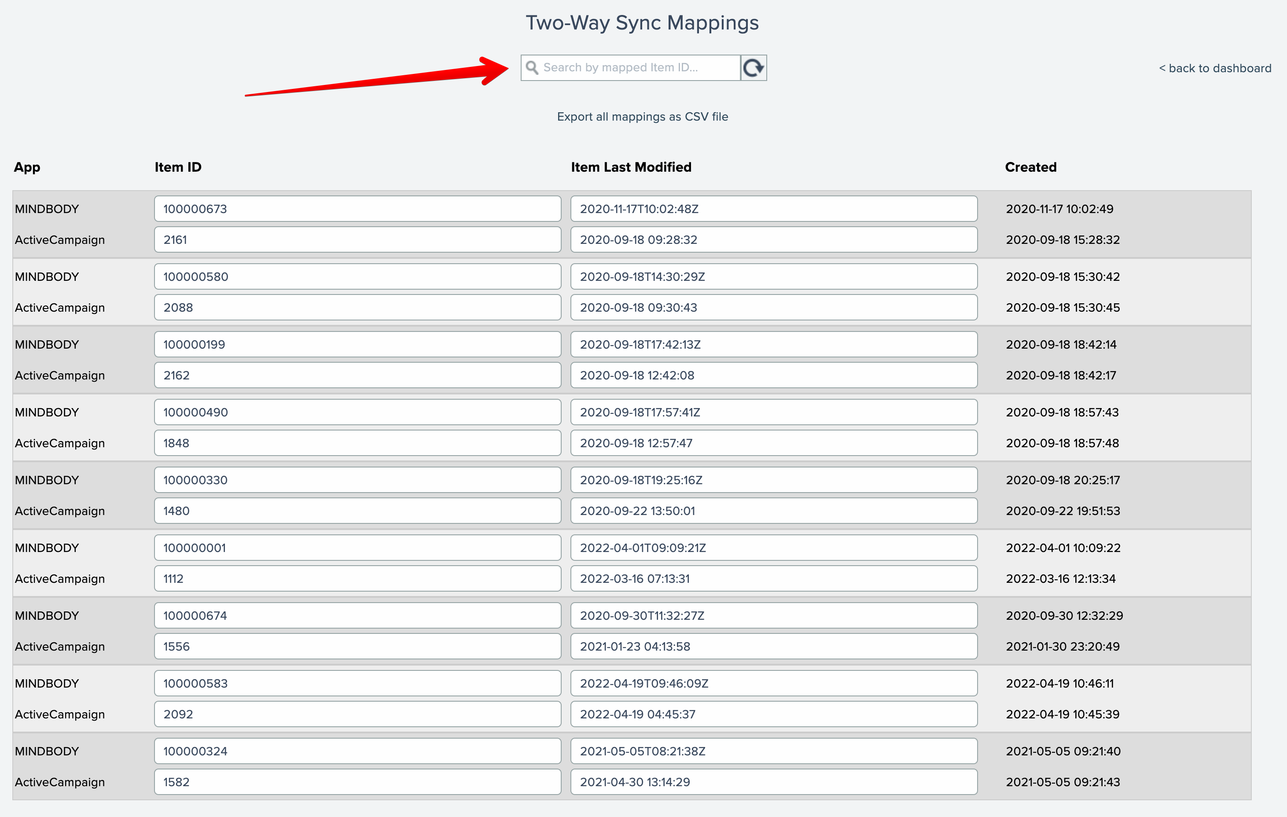Image resolution: width=1287 pixels, height=817 pixels.
Task: Click ActiveCampaign ID field 1848
Action: pos(357,443)
